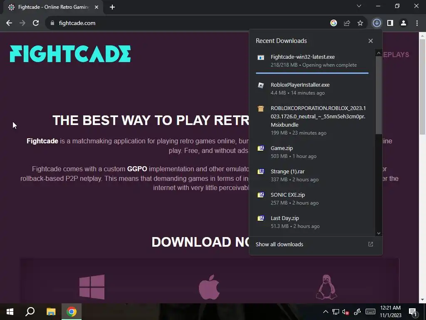Open File Explorer from the taskbar
Screen dimensions: 426x320
click(51, 312)
